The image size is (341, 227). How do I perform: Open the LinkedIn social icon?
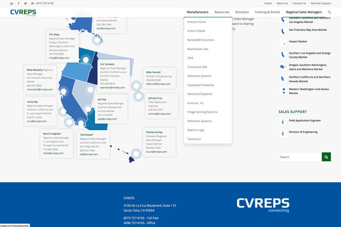pyautogui.click(x=11, y=3)
